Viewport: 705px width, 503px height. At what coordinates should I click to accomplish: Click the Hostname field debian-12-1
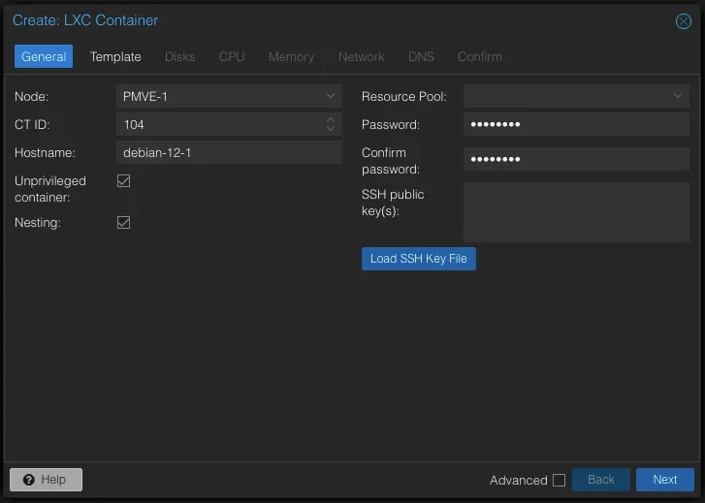point(229,153)
